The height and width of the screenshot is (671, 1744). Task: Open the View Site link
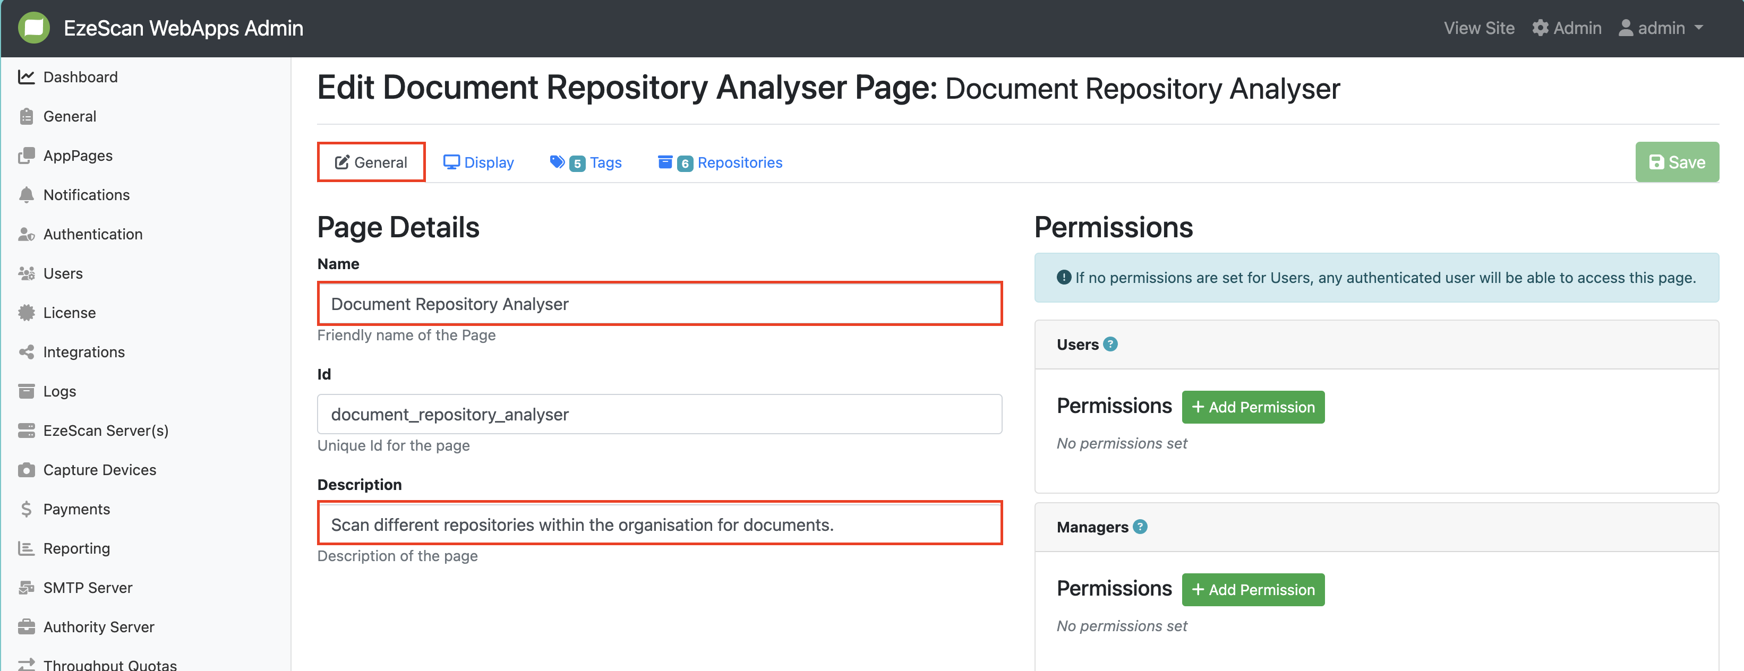coord(1478,28)
